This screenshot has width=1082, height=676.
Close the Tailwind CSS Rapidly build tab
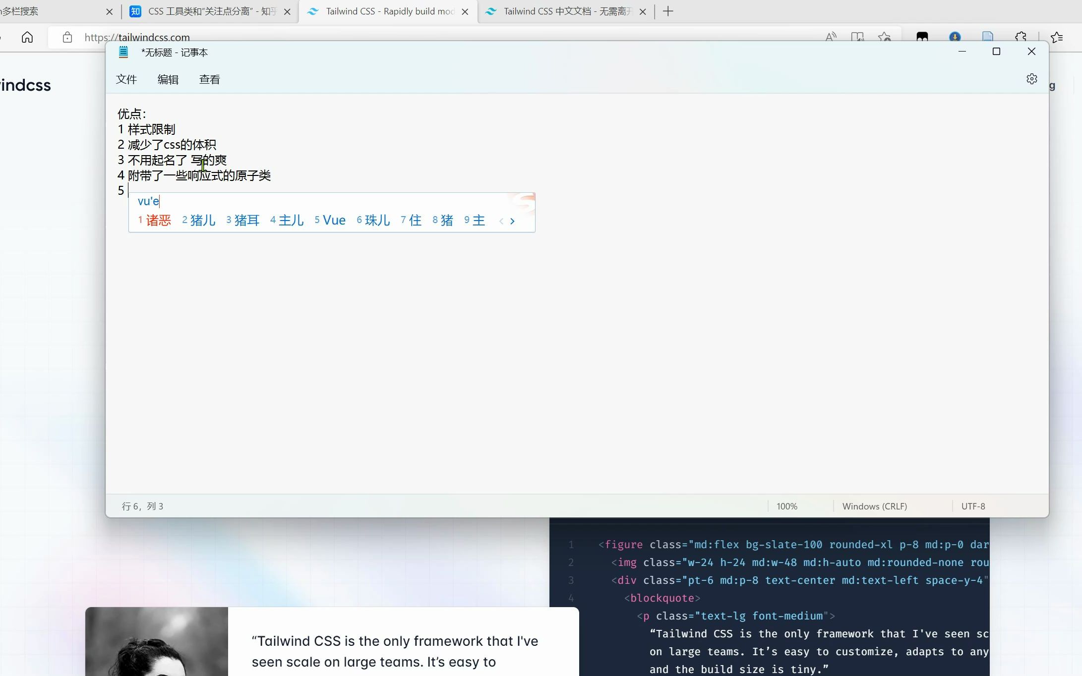point(465,12)
